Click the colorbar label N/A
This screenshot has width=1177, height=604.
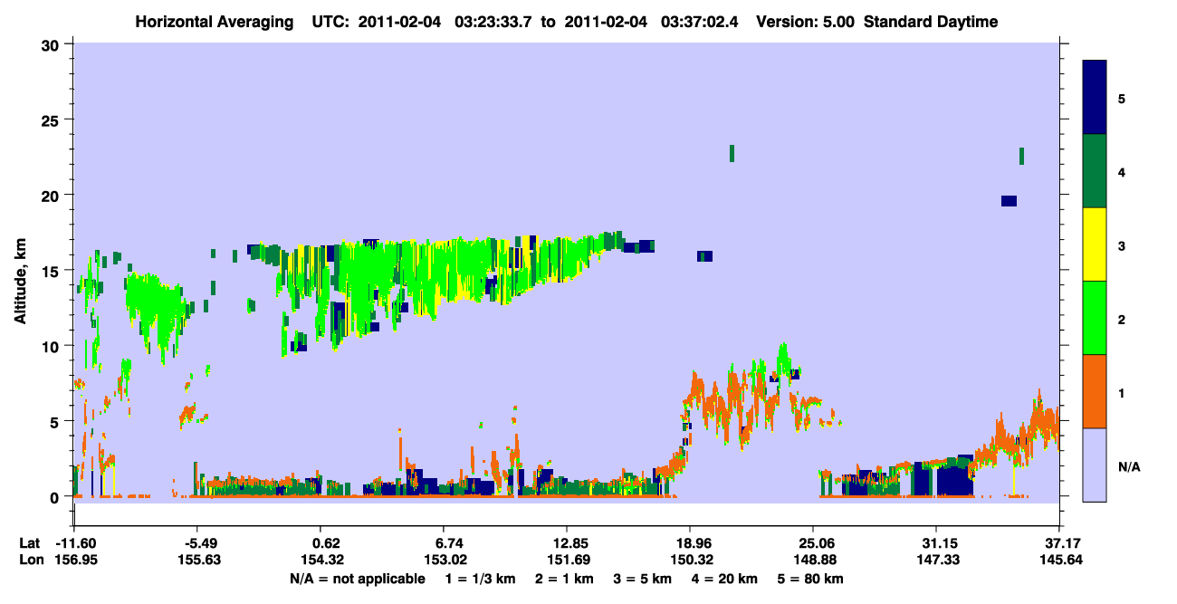click(x=1128, y=466)
